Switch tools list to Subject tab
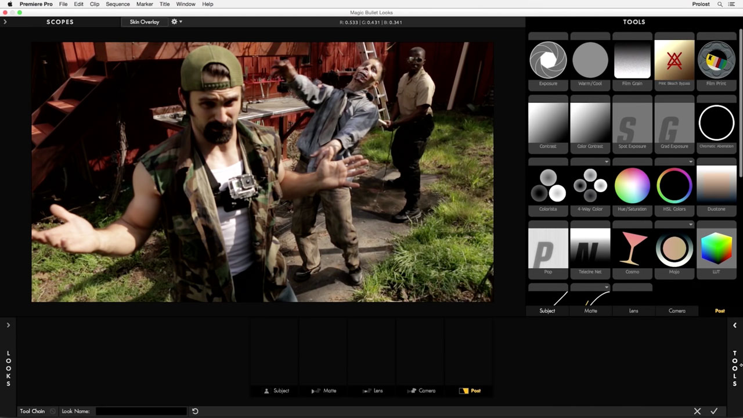743x418 pixels. tap(547, 311)
